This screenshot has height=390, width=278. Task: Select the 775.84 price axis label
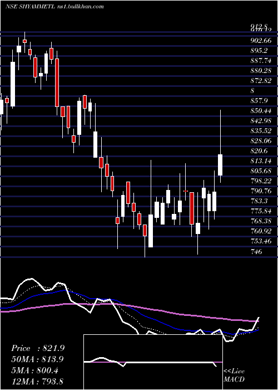[260, 211]
